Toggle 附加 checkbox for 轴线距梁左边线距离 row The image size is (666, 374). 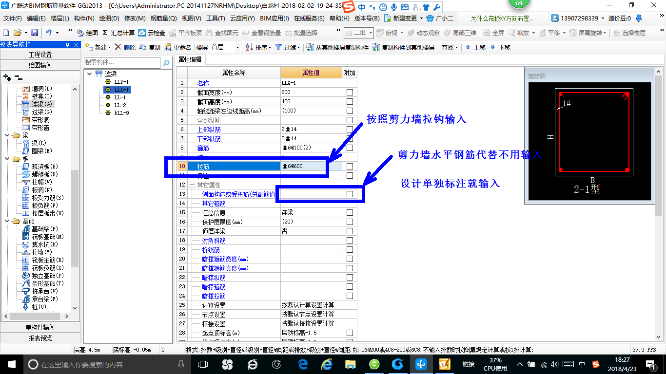tap(350, 111)
